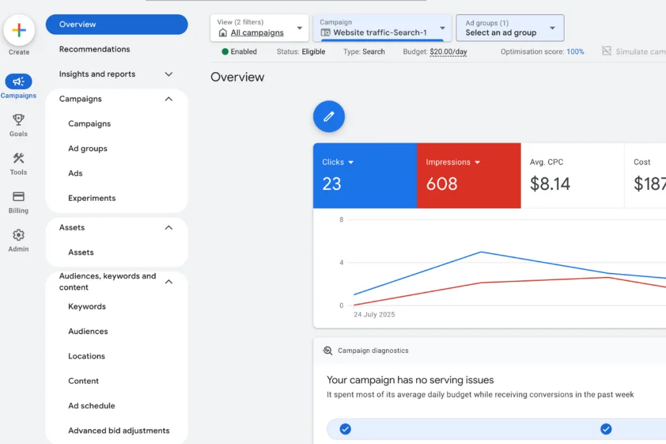This screenshot has height=444, width=666.
Task: Expand Insights and reports section
Action: coord(168,74)
